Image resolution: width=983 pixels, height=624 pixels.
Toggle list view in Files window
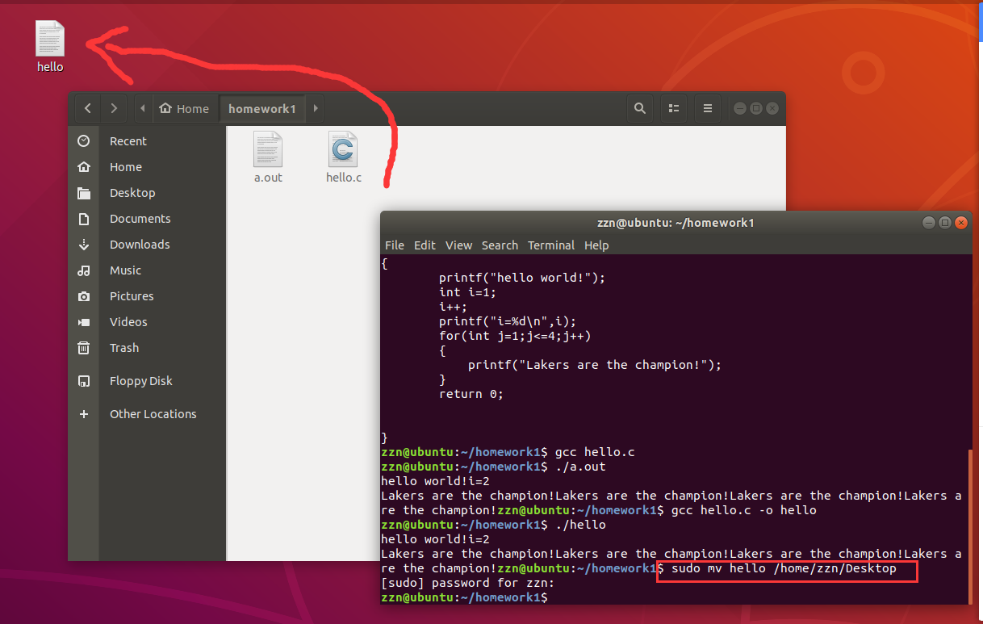(674, 108)
